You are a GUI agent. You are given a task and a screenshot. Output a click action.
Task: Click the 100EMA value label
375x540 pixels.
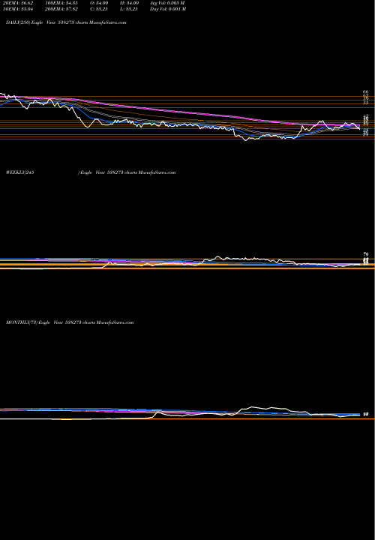click(63, 3)
